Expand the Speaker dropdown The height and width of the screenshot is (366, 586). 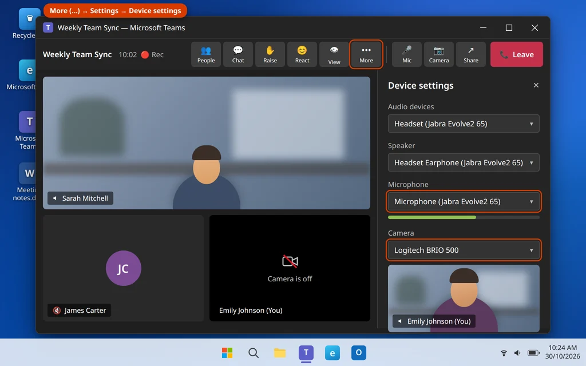(464, 162)
